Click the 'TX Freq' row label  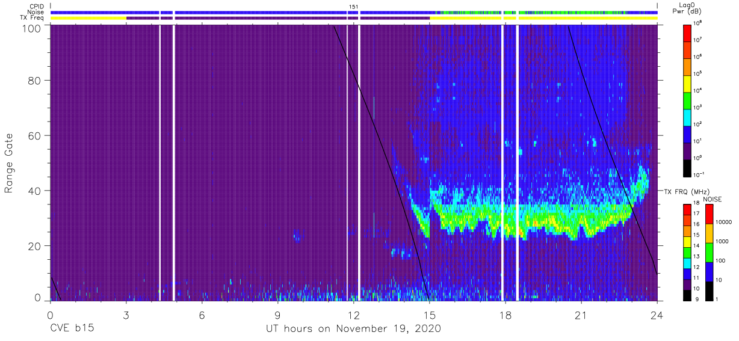33,18
